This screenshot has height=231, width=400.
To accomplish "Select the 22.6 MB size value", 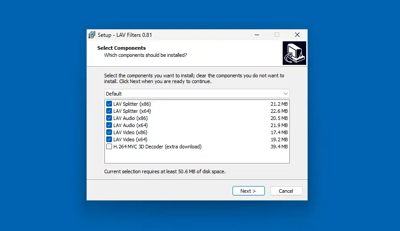I will [279, 111].
